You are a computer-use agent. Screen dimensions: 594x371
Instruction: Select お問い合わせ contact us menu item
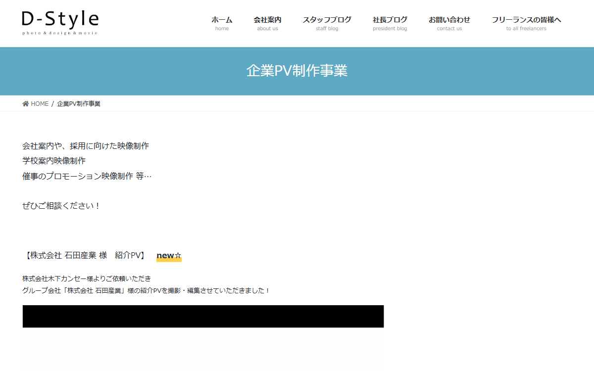point(449,23)
